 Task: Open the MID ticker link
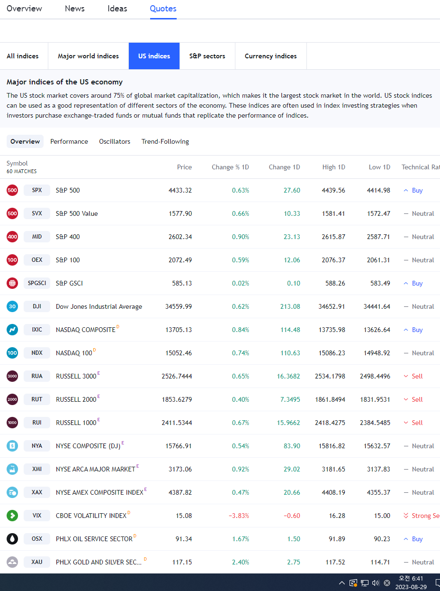pos(37,237)
